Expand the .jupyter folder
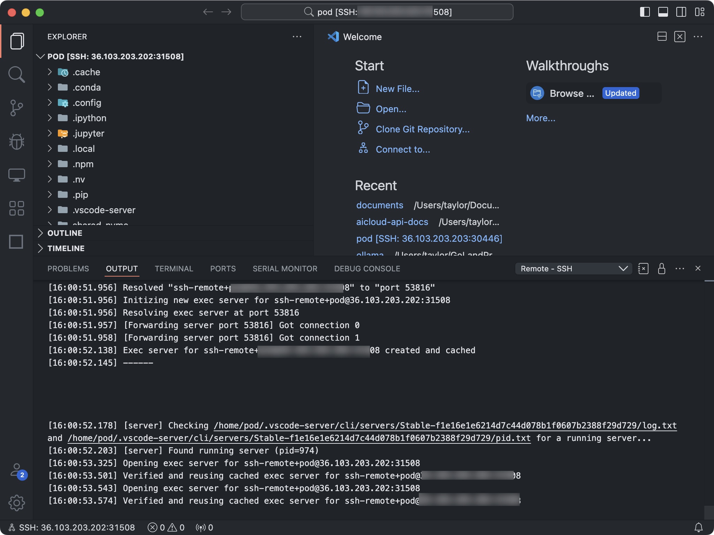The image size is (714, 535). click(50, 133)
